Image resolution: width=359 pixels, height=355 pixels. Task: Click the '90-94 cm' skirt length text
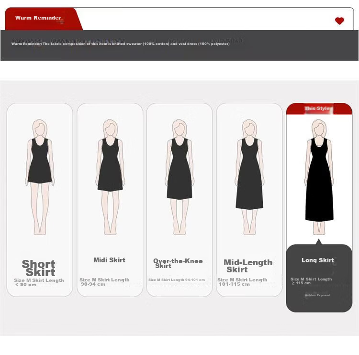(93, 284)
